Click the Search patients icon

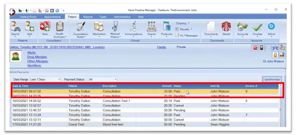point(14,27)
